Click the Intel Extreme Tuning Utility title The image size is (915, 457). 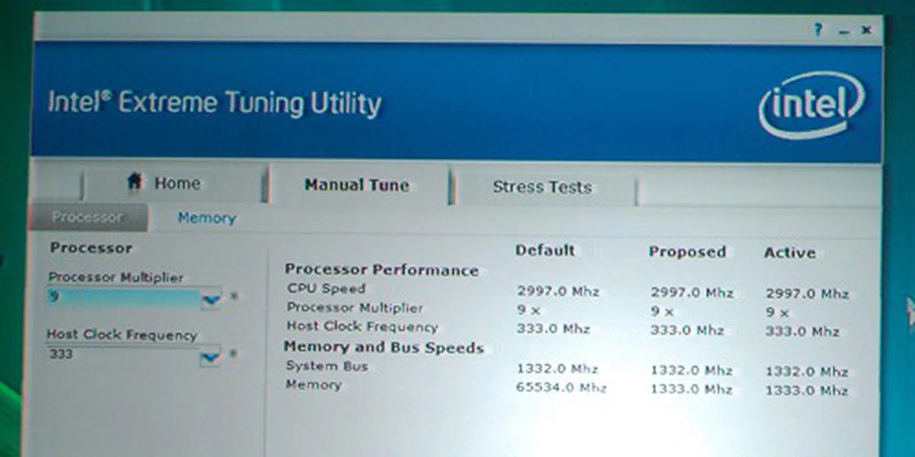pyautogui.click(x=214, y=103)
